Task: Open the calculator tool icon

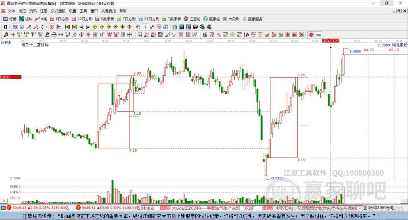Action: [x=181, y=27]
